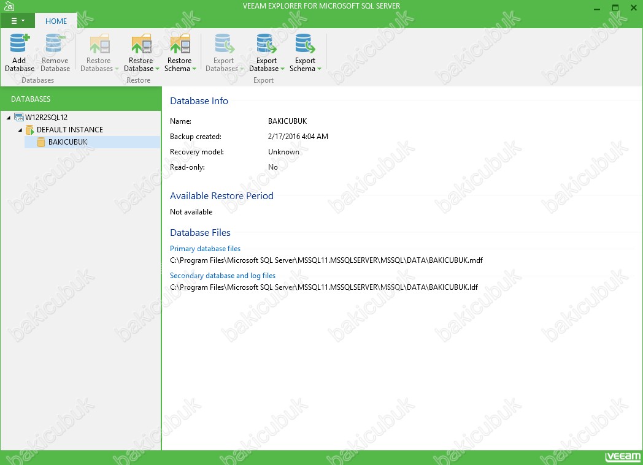Screen dimensions: 643x465
Task: Open the Restore Database dropdown arrow
Action: click(157, 69)
